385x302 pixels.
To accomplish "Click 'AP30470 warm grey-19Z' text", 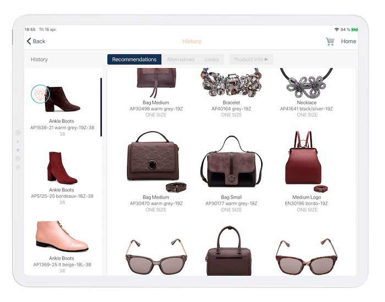I will 156,204.
